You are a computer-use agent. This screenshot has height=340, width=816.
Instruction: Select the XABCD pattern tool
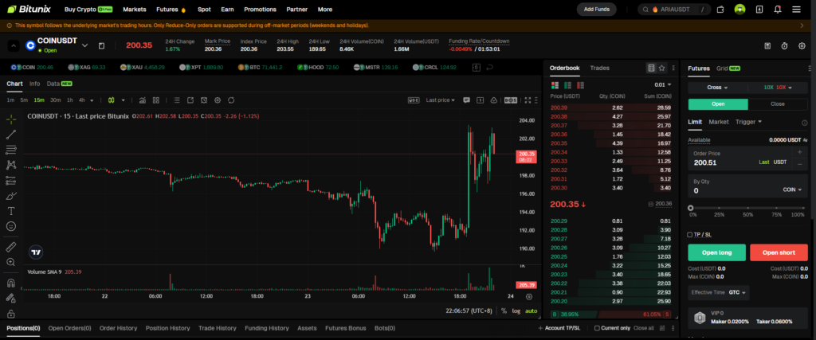[10, 165]
